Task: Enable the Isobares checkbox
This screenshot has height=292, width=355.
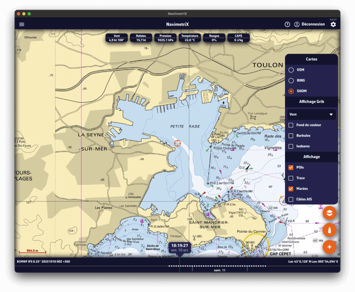Action: [291, 146]
